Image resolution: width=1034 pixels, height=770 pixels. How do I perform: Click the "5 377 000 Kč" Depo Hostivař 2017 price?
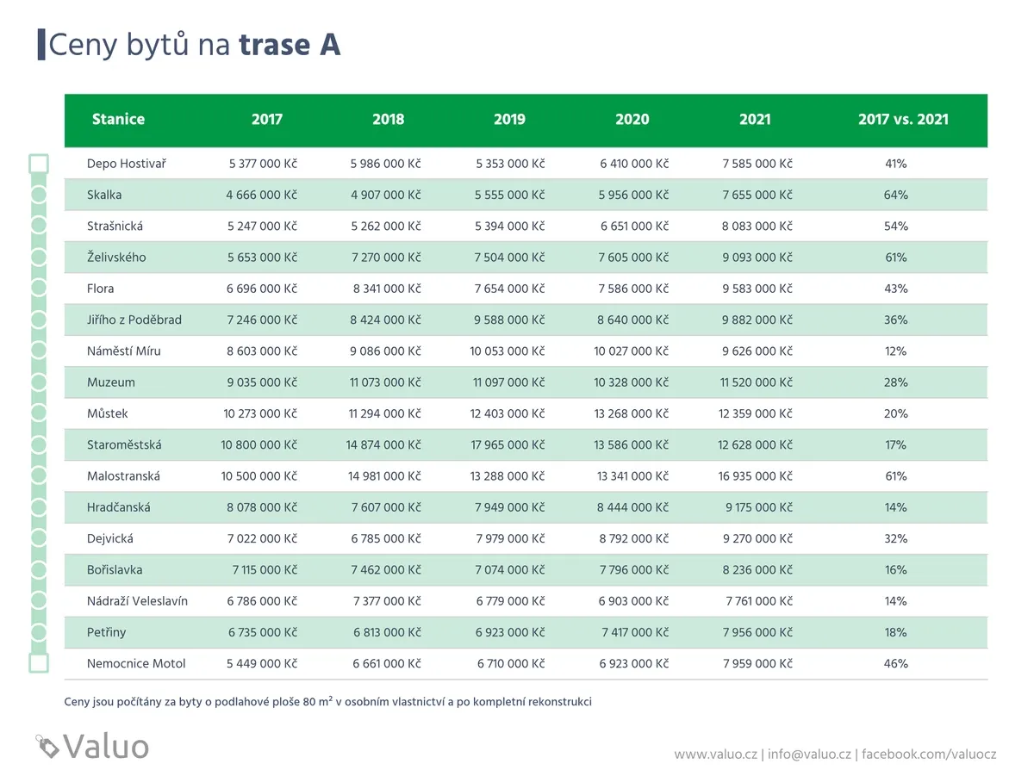click(x=263, y=164)
